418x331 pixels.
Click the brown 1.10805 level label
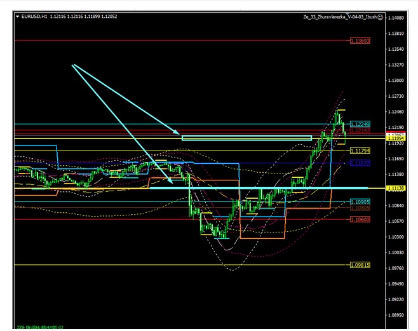360,208
